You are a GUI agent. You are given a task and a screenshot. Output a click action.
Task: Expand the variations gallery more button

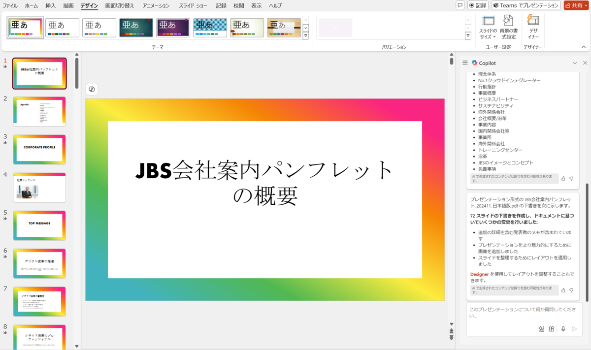(x=468, y=36)
